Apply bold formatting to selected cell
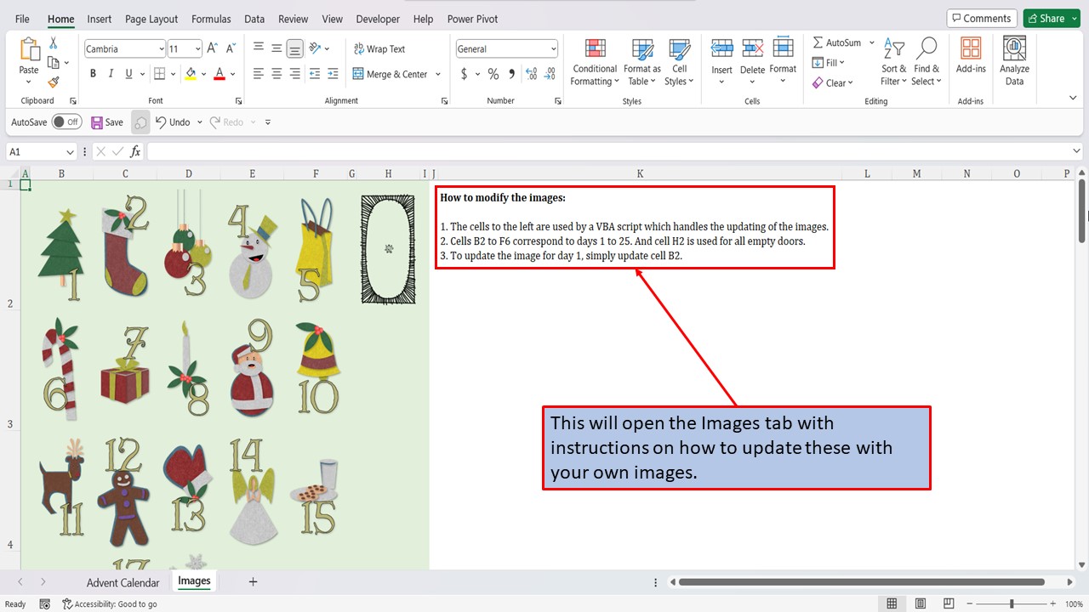The width and height of the screenshot is (1089, 612). 93,74
